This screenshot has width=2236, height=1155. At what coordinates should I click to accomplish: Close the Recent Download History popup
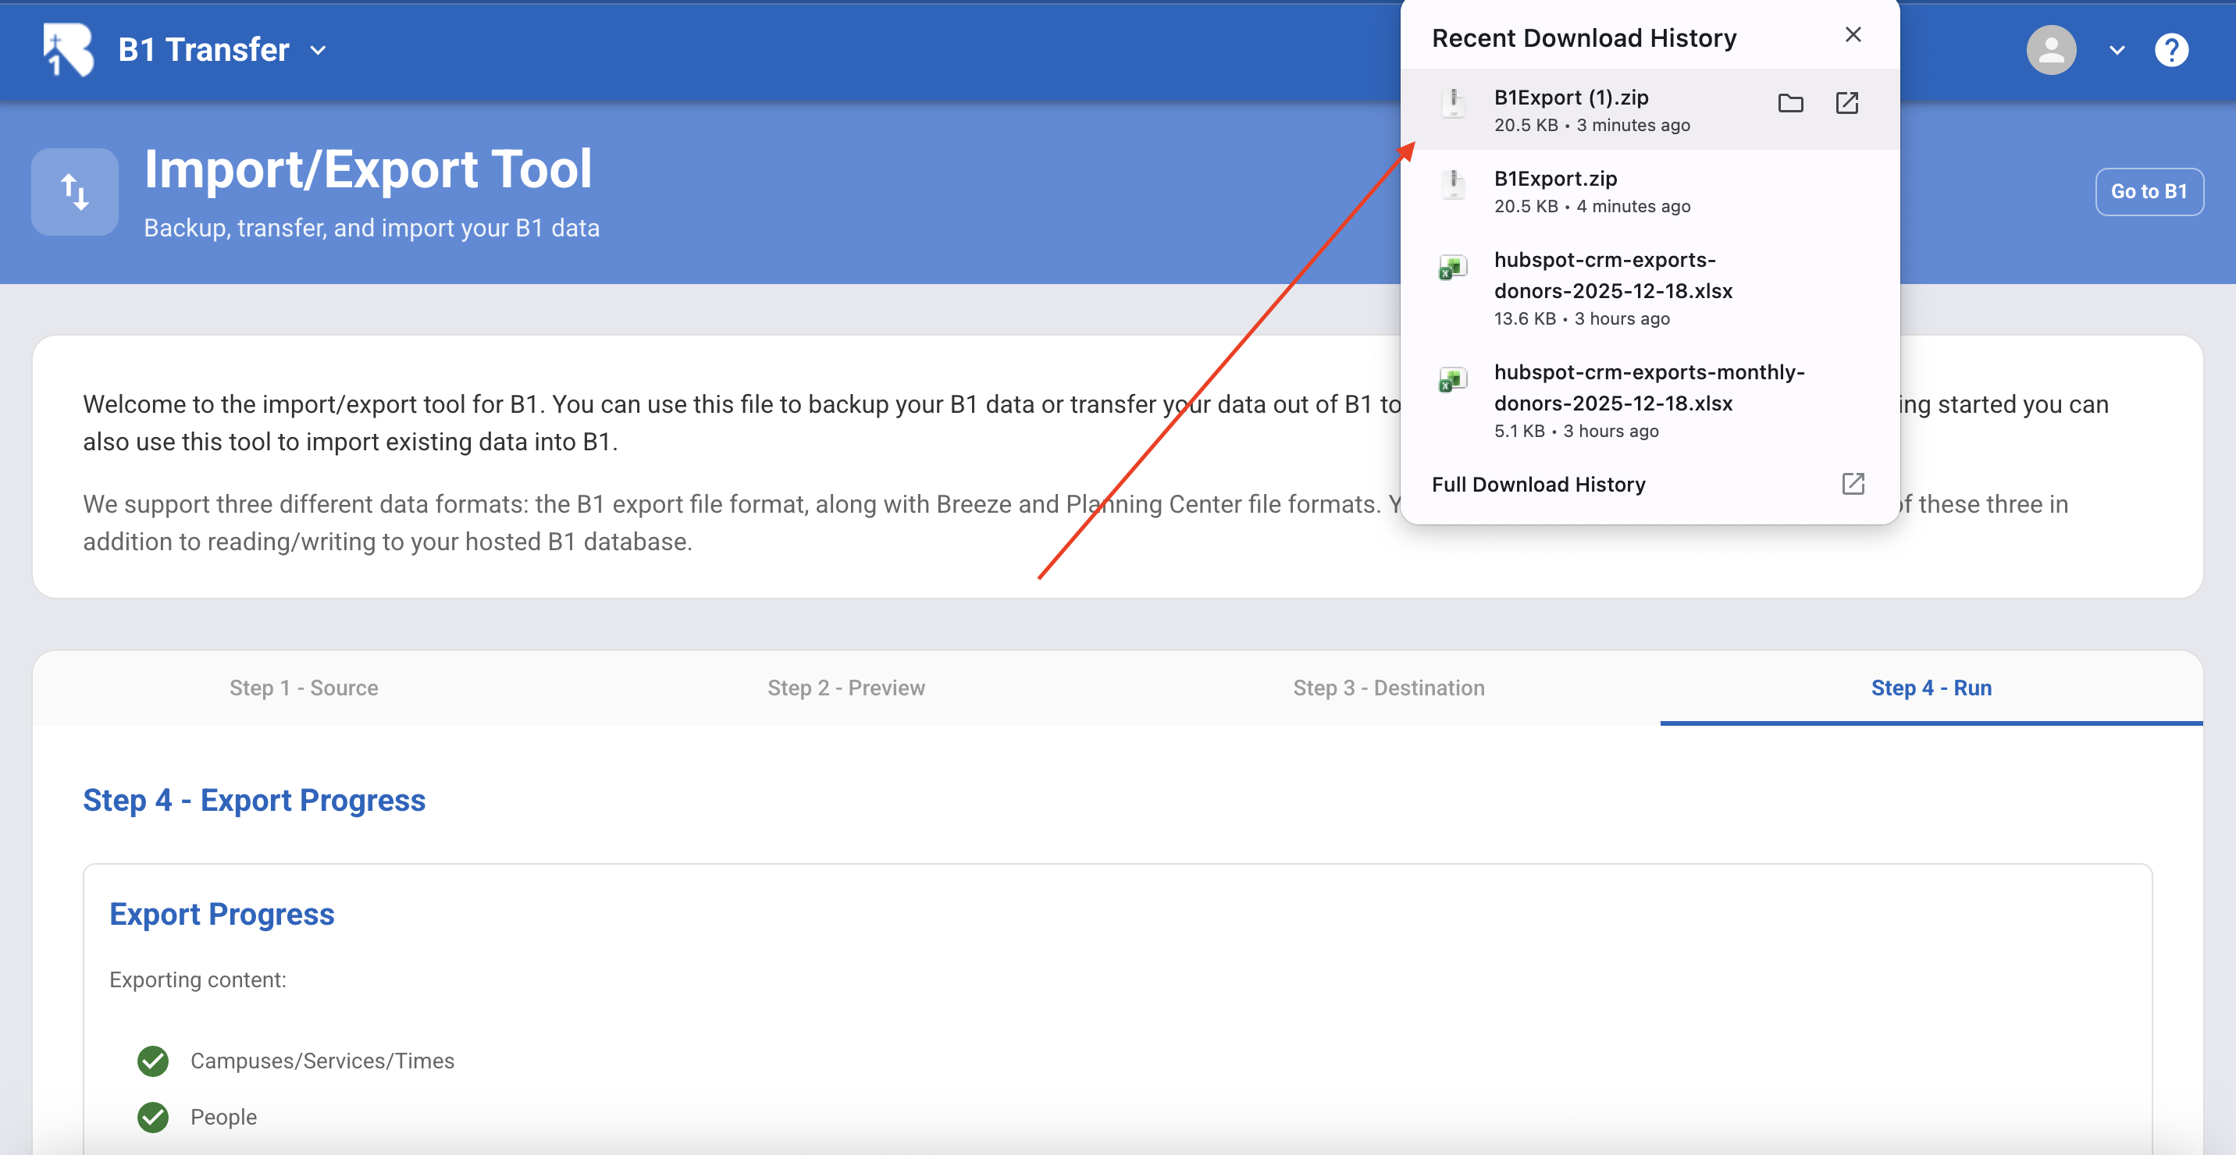pos(1853,34)
